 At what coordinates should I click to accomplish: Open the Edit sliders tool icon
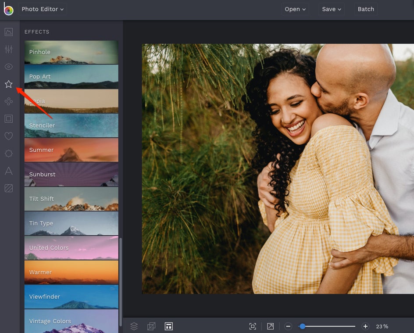point(9,49)
